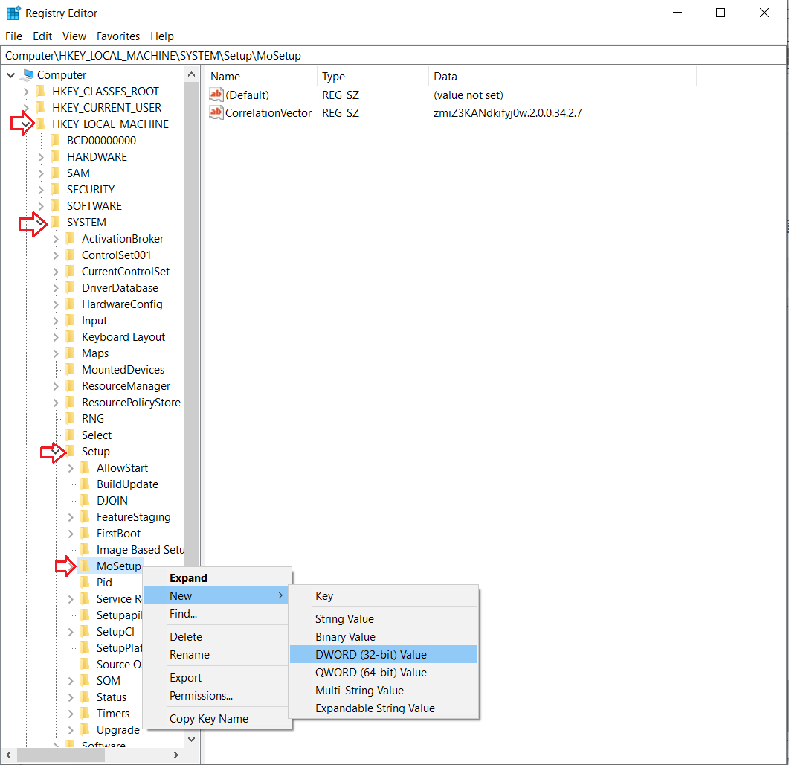Select Multi-String Value in the submenu
Screen dimensions: 789x765
(x=383, y=690)
